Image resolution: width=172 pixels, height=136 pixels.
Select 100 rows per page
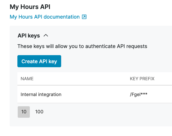pos(39,112)
